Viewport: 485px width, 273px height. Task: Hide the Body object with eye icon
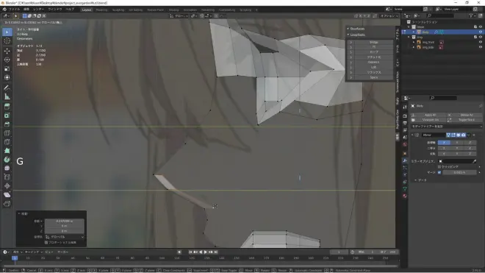click(481, 32)
